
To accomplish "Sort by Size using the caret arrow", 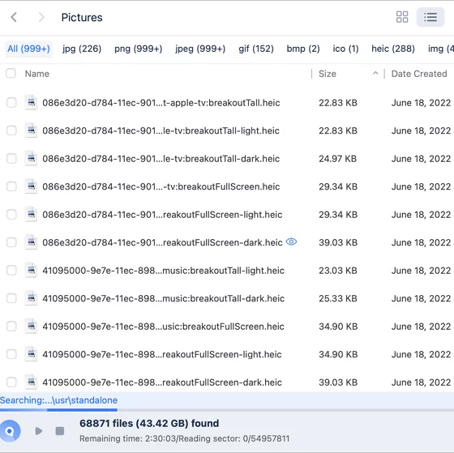I will click(375, 73).
